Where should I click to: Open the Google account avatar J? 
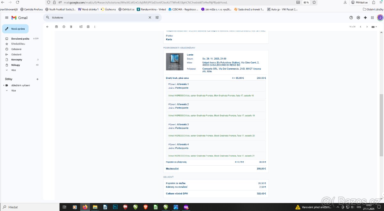click(380, 18)
